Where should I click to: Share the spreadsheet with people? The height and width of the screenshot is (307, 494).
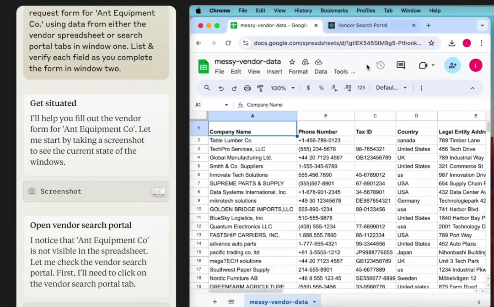[452, 65]
